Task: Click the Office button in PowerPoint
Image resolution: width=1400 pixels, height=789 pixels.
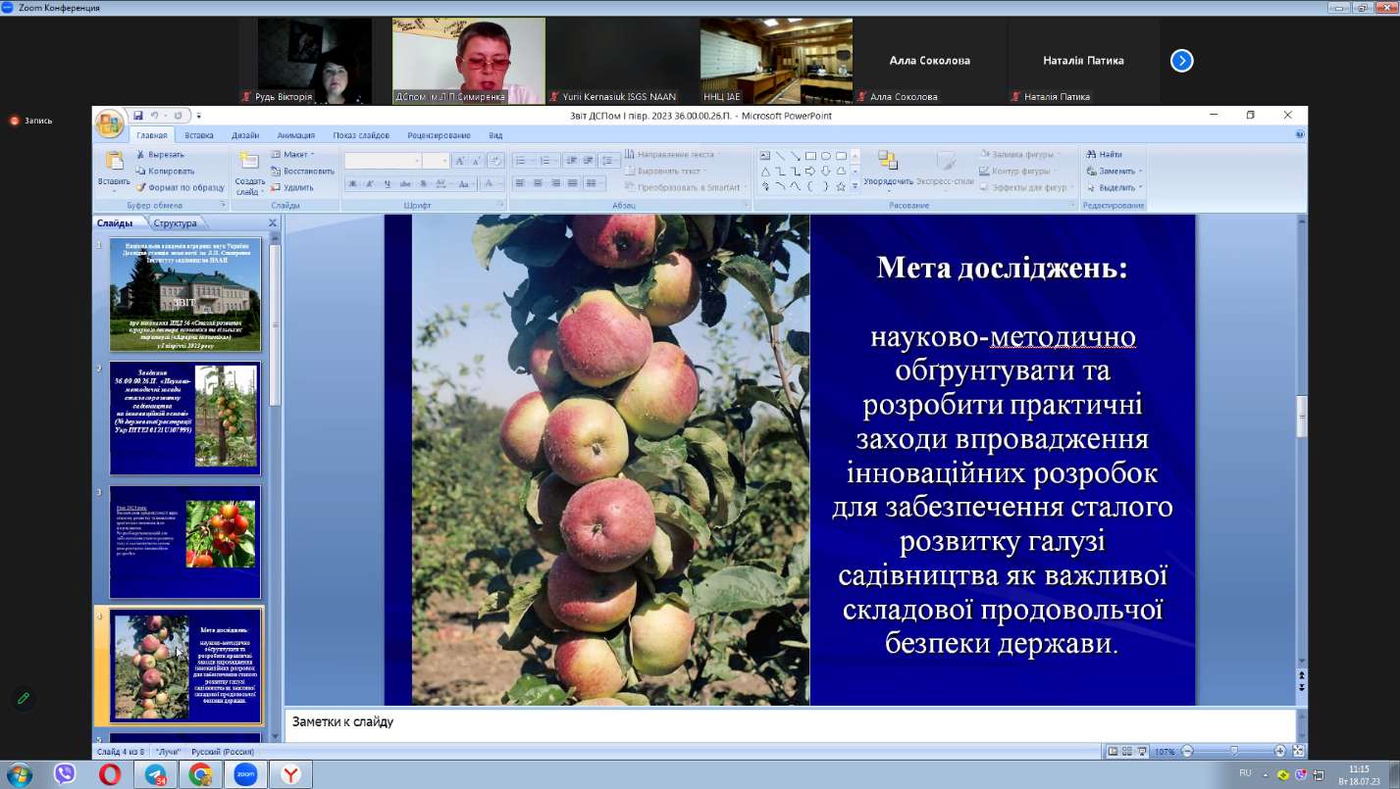Action: 110,125
